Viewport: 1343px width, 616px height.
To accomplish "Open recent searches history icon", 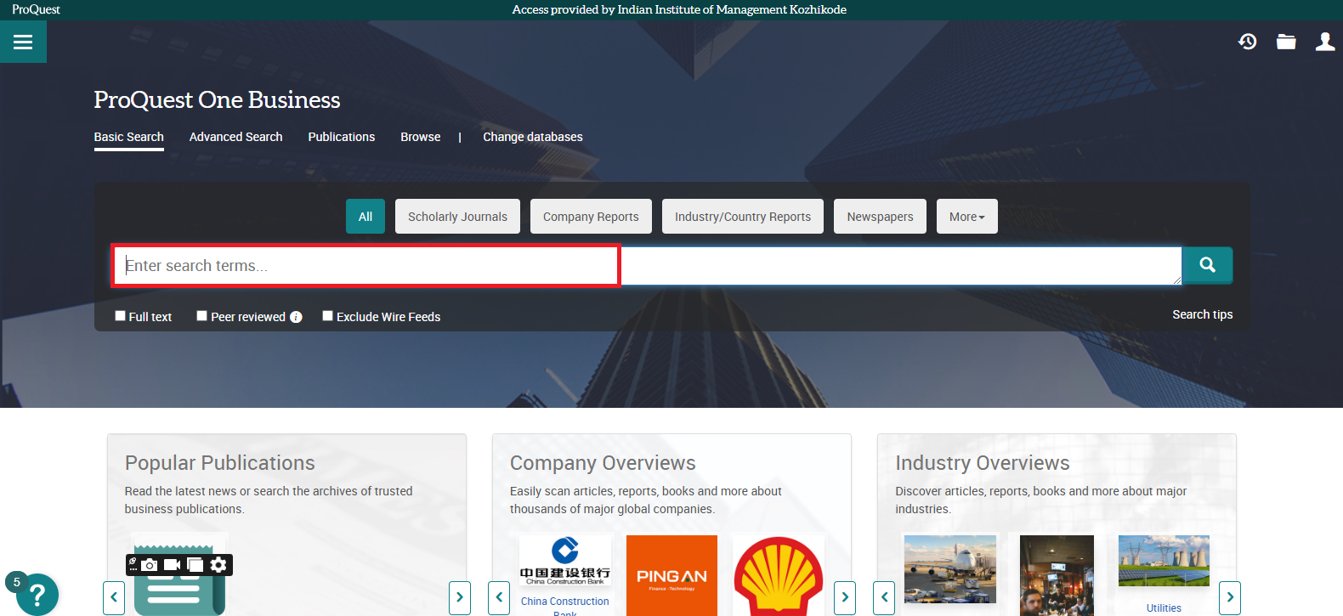I will tap(1247, 42).
